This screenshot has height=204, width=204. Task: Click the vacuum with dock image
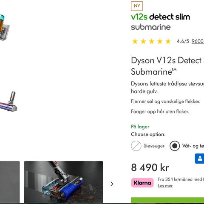pyautogui.click(x=4, y=28)
